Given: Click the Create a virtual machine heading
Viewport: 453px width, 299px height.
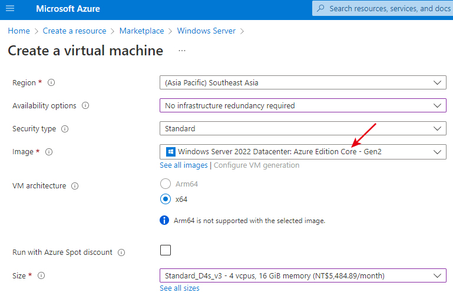Looking at the screenshot, I should [85, 51].
